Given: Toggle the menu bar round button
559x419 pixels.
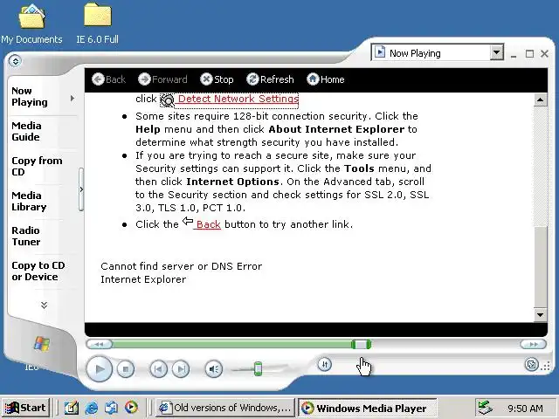Looking at the screenshot, I should click(15, 61).
